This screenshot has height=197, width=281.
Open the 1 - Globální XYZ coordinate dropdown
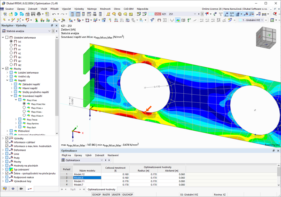tap(262, 20)
